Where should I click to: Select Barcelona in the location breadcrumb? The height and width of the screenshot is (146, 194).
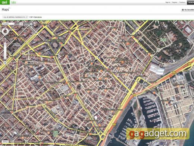pos(38,17)
